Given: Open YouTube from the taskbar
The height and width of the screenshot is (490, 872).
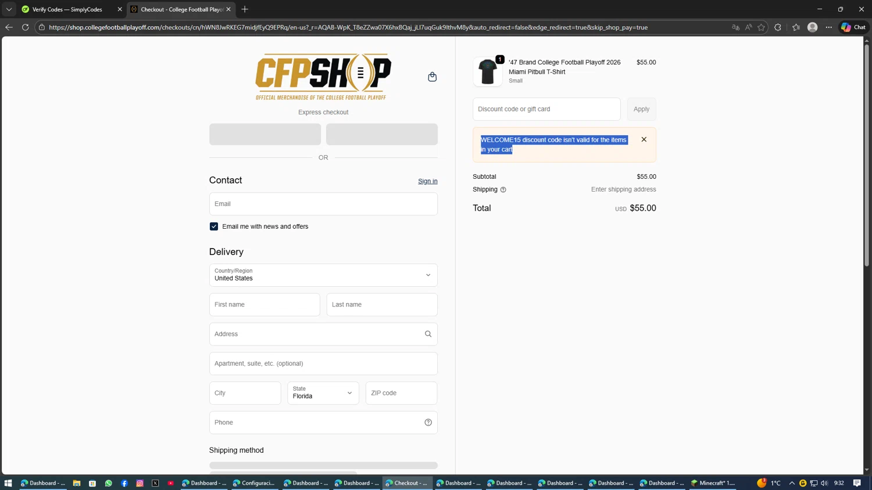Looking at the screenshot, I should 171,483.
